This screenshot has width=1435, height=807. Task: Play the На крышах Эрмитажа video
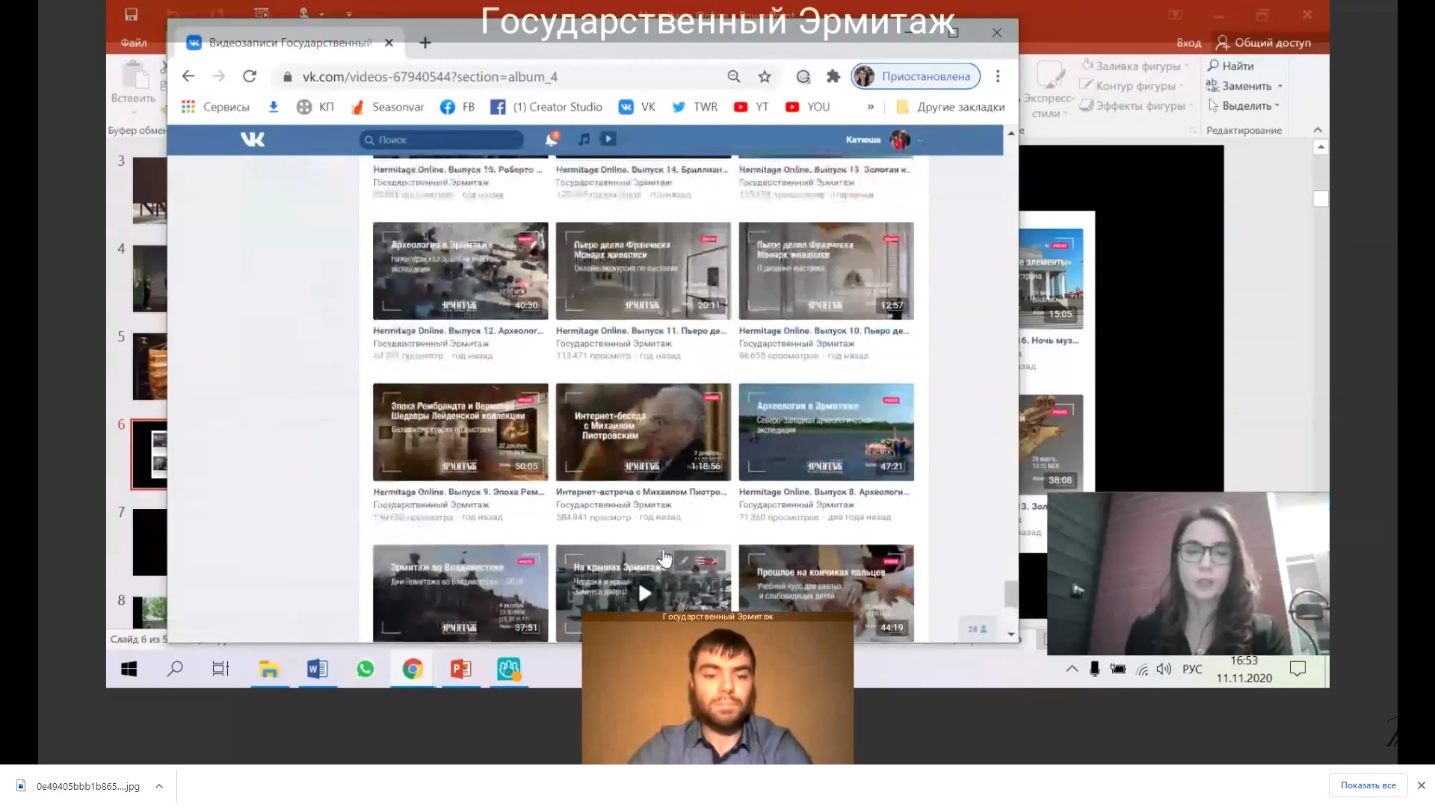pyautogui.click(x=644, y=593)
